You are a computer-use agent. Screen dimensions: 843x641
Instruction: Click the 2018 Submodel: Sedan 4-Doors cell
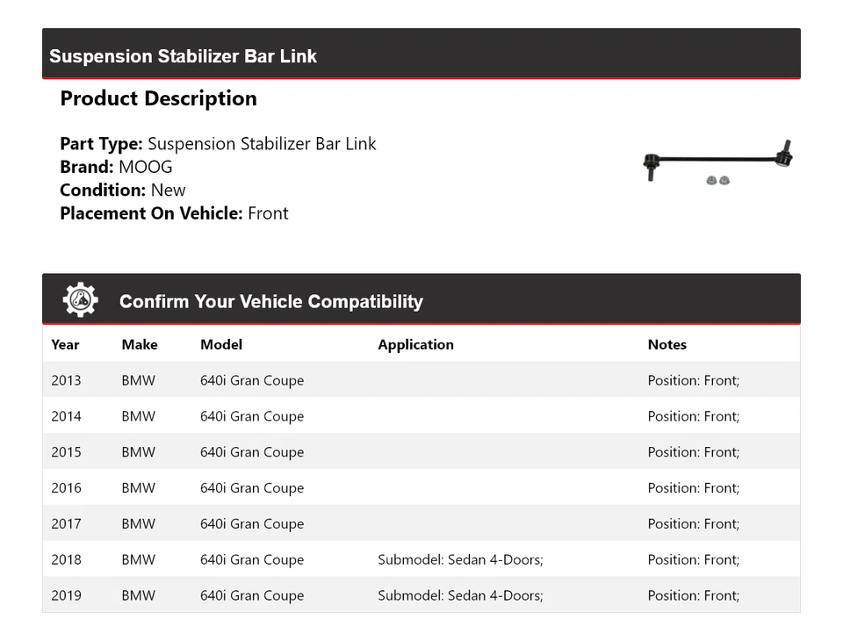(460, 559)
